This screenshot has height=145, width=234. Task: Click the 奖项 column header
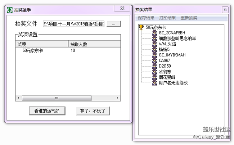pyautogui.click(x=42, y=44)
